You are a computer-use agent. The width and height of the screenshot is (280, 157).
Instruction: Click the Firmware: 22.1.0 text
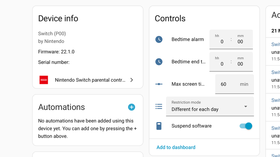coord(56,52)
